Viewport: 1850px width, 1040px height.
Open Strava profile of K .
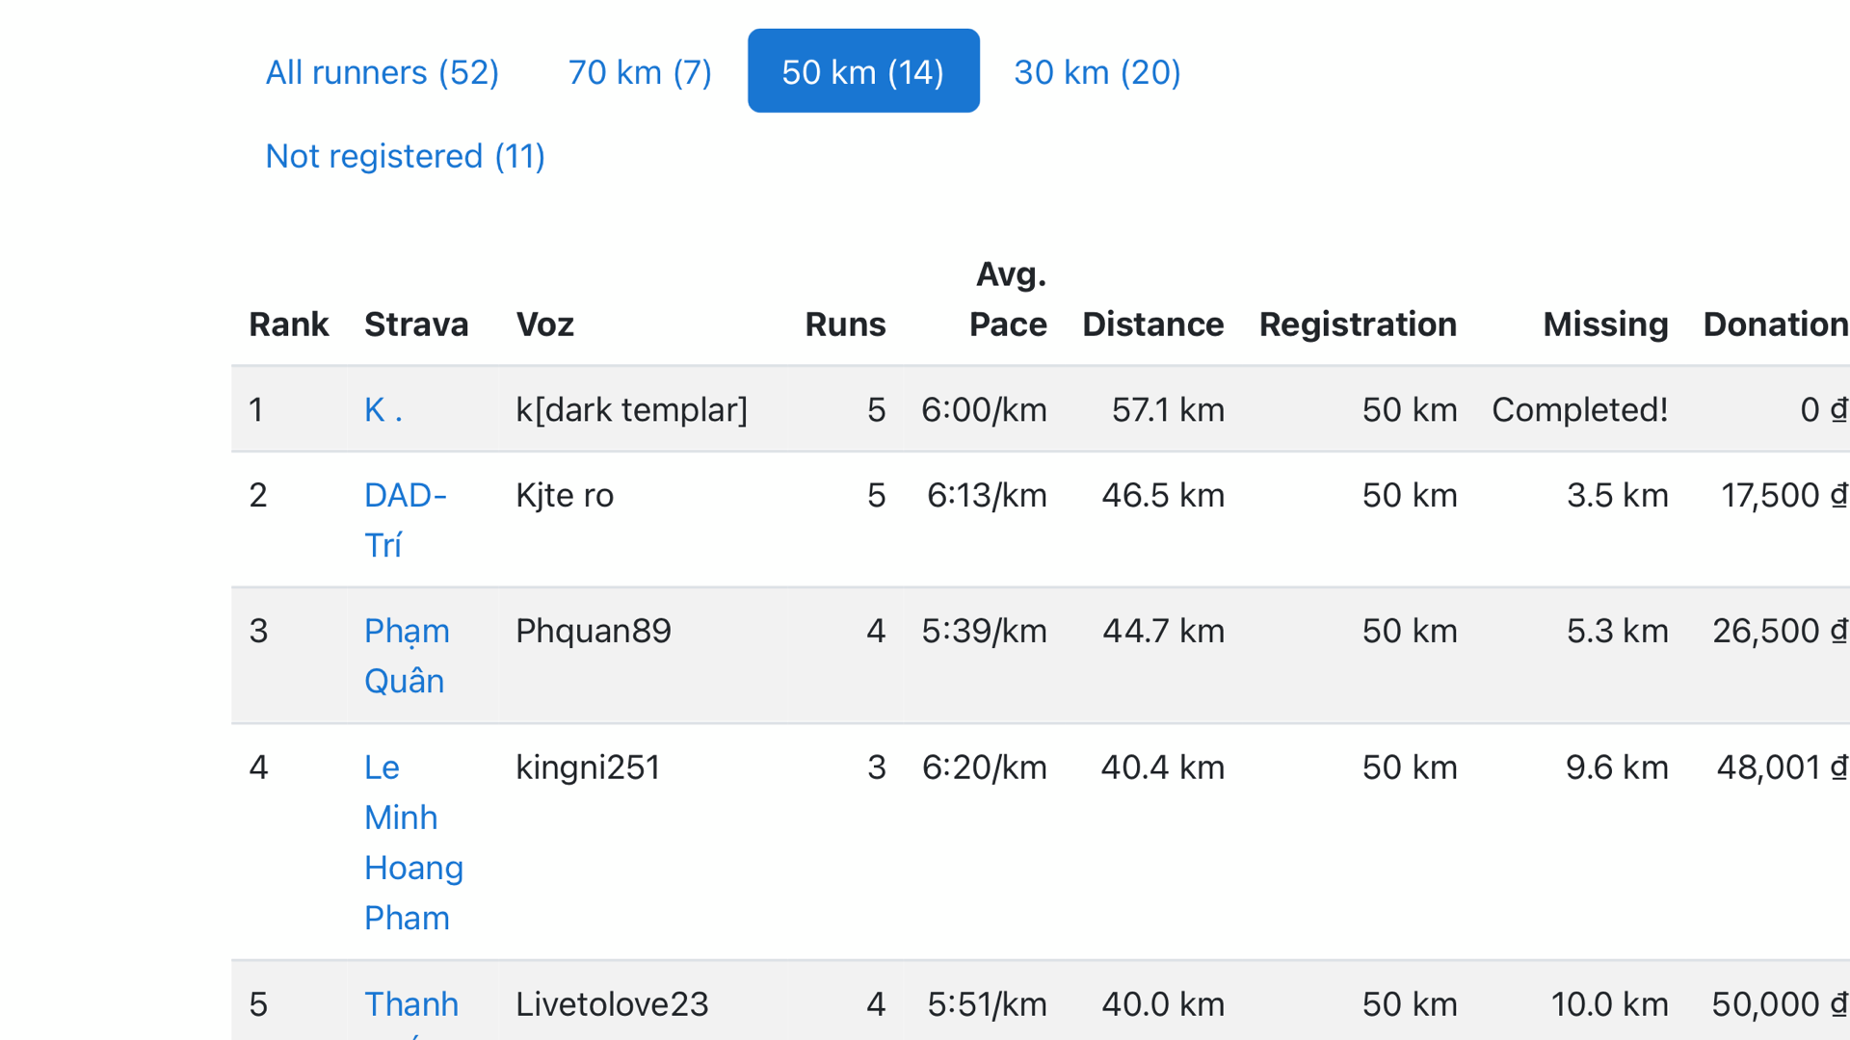383,410
